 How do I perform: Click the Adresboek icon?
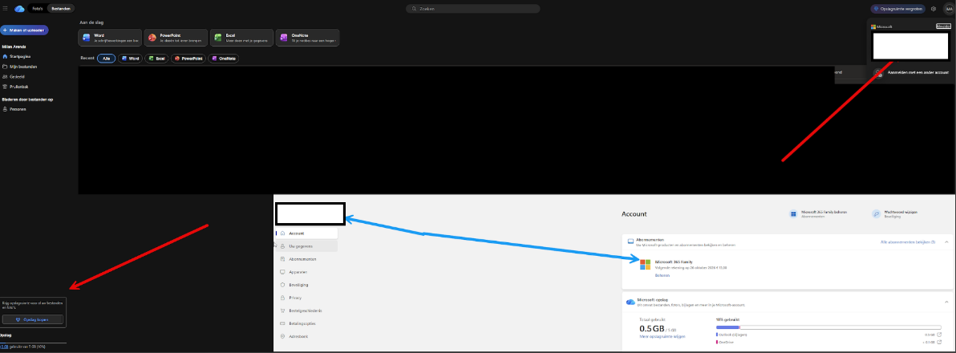tap(282, 336)
